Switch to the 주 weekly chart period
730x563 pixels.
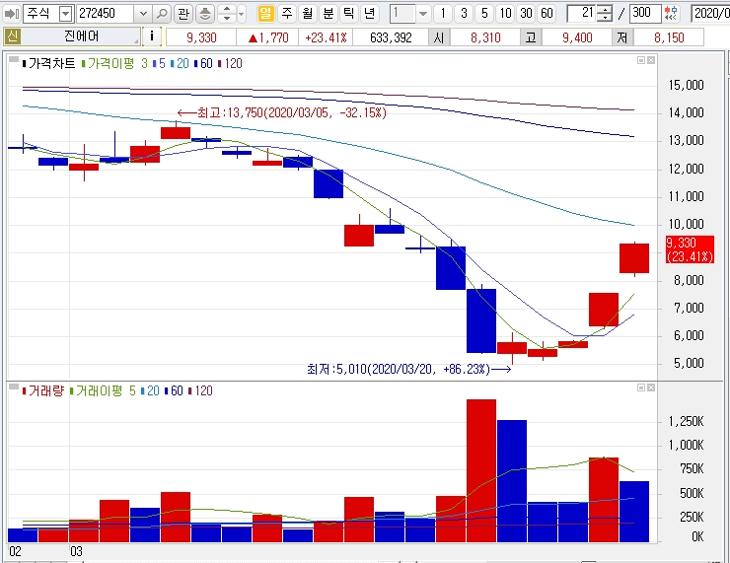point(287,14)
